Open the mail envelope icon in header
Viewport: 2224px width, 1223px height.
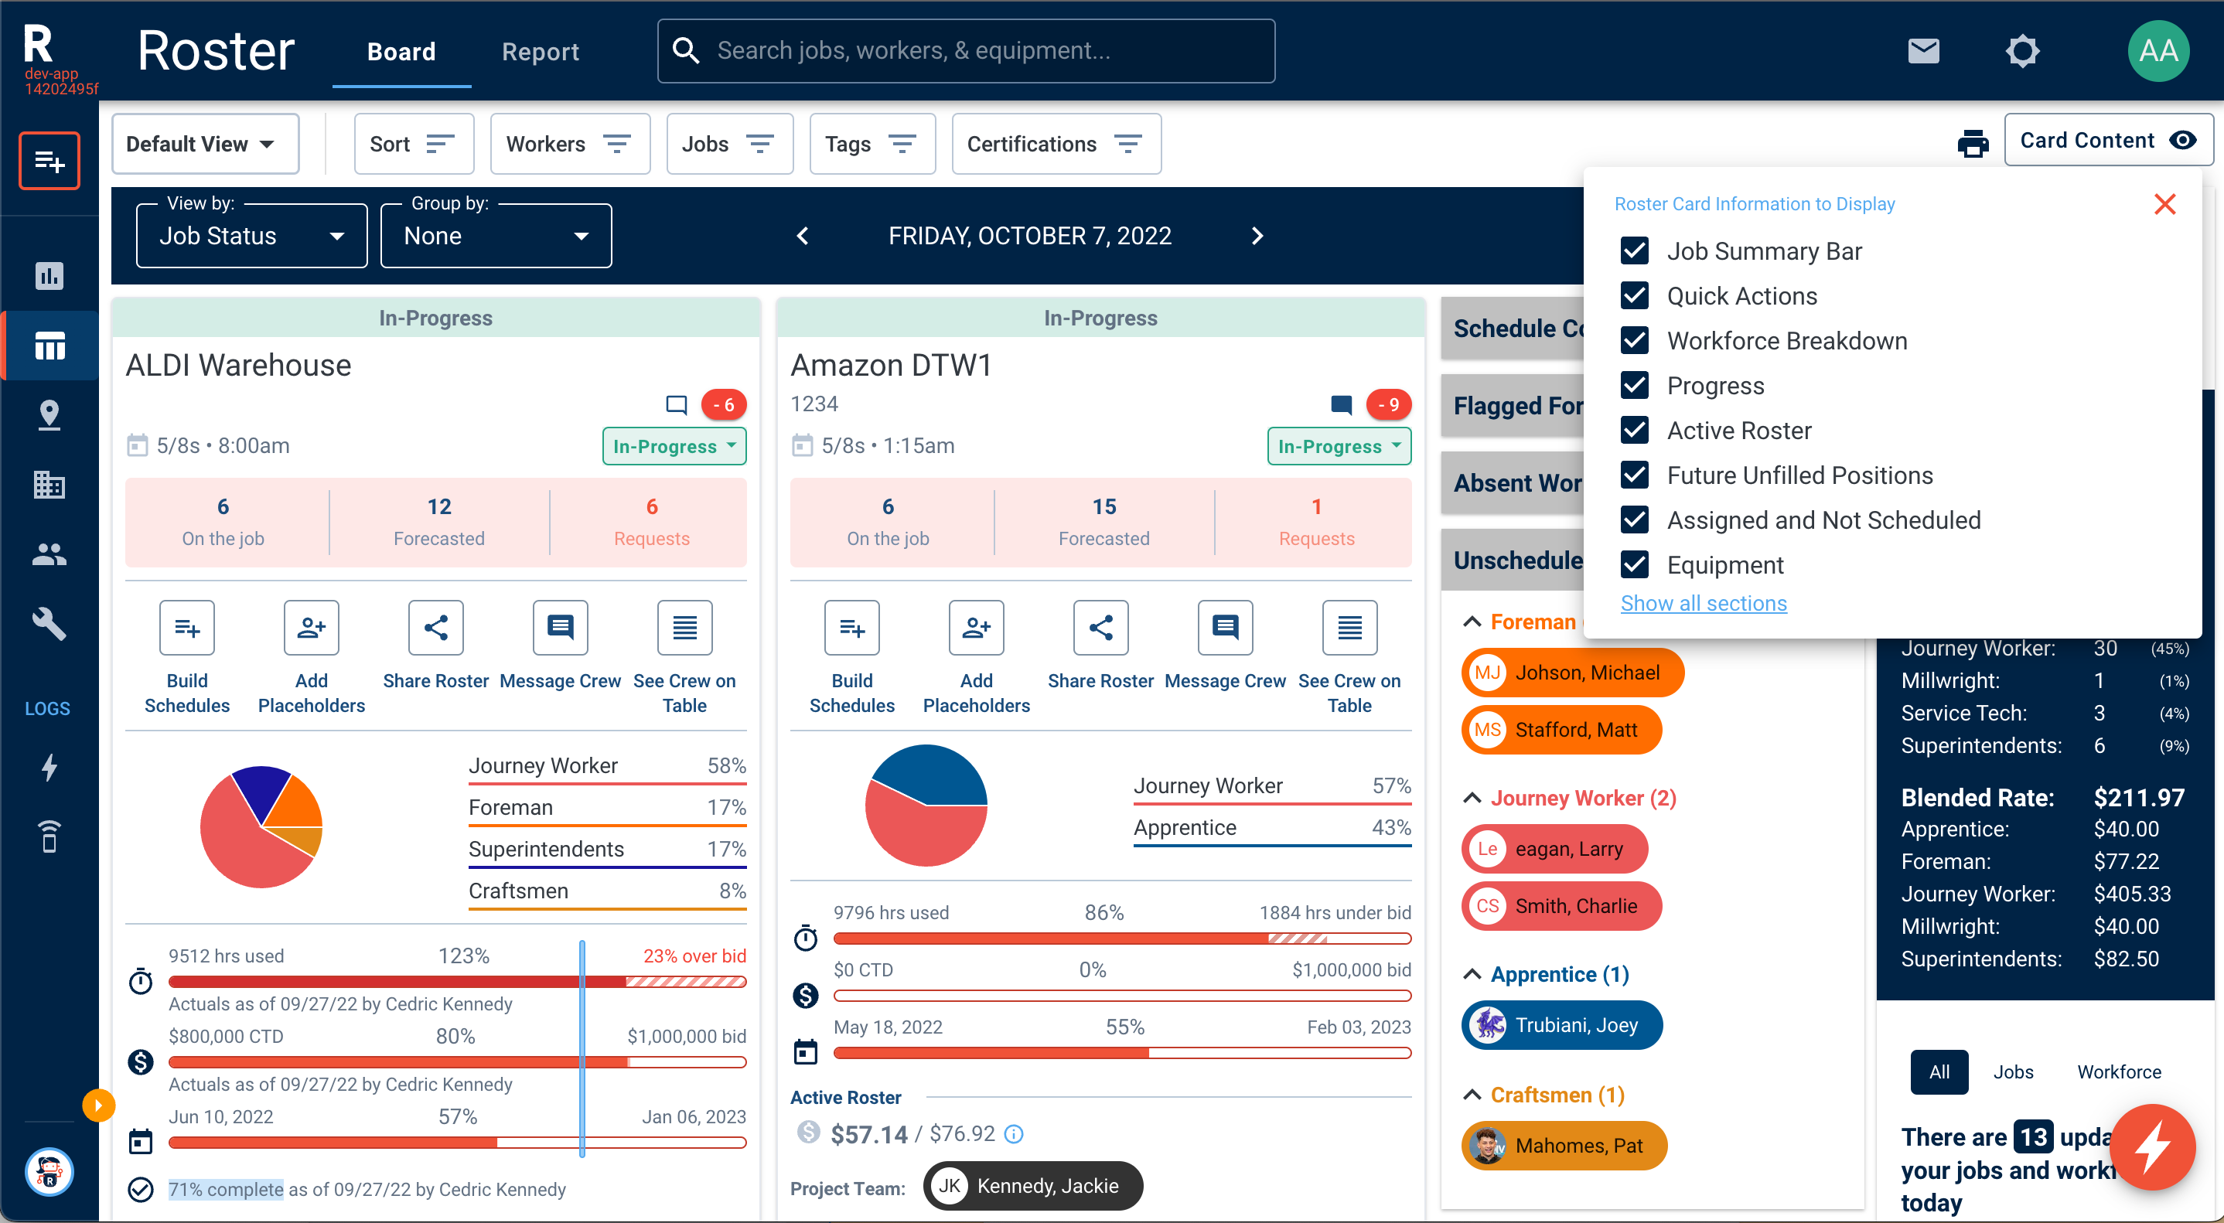[x=1923, y=51]
